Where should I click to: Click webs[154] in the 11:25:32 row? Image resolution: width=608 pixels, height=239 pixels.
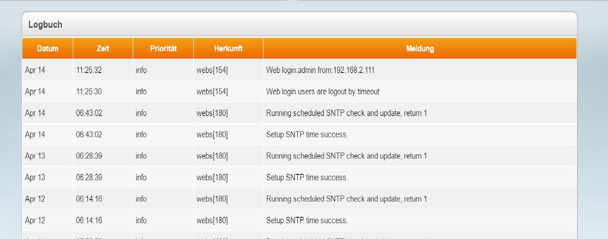(x=212, y=70)
